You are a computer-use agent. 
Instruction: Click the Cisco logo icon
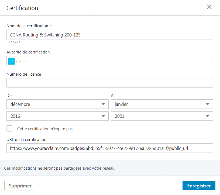click(x=11, y=61)
